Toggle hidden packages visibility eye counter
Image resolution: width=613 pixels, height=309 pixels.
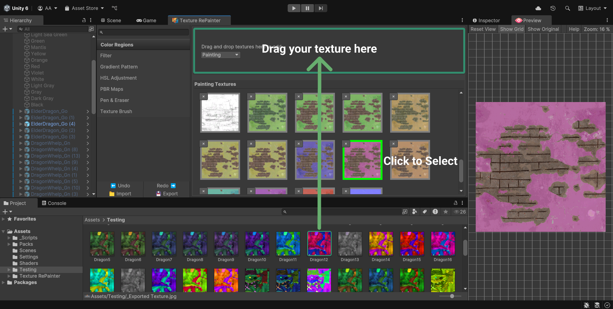460,212
